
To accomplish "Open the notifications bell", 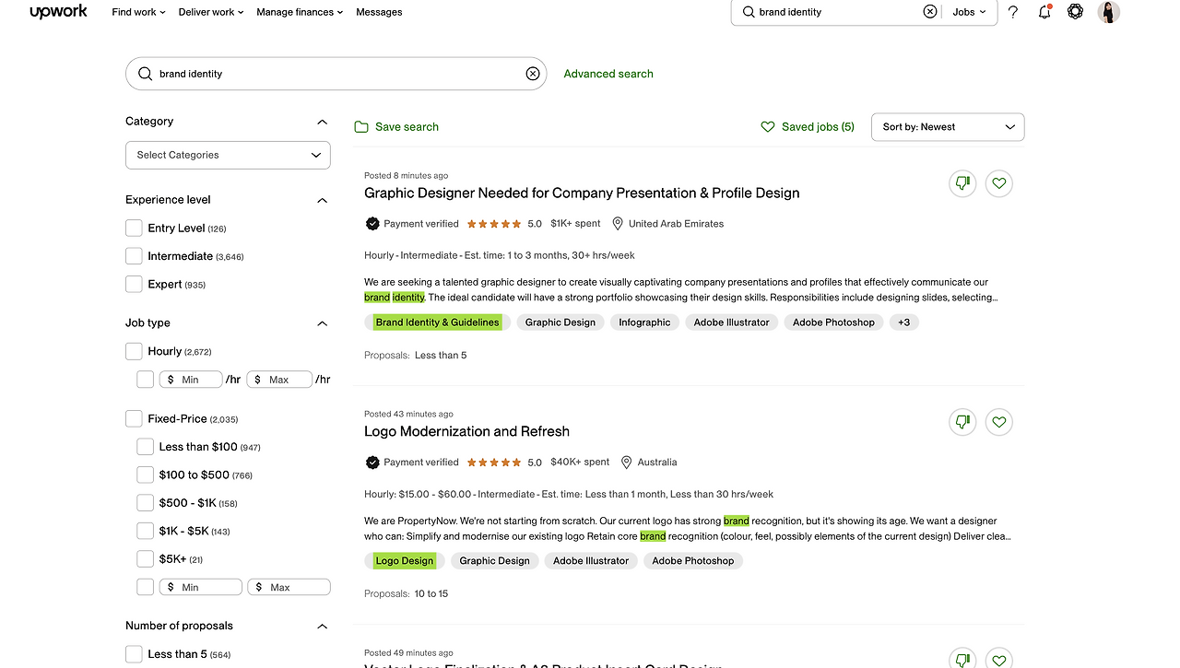I will pyautogui.click(x=1044, y=12).
